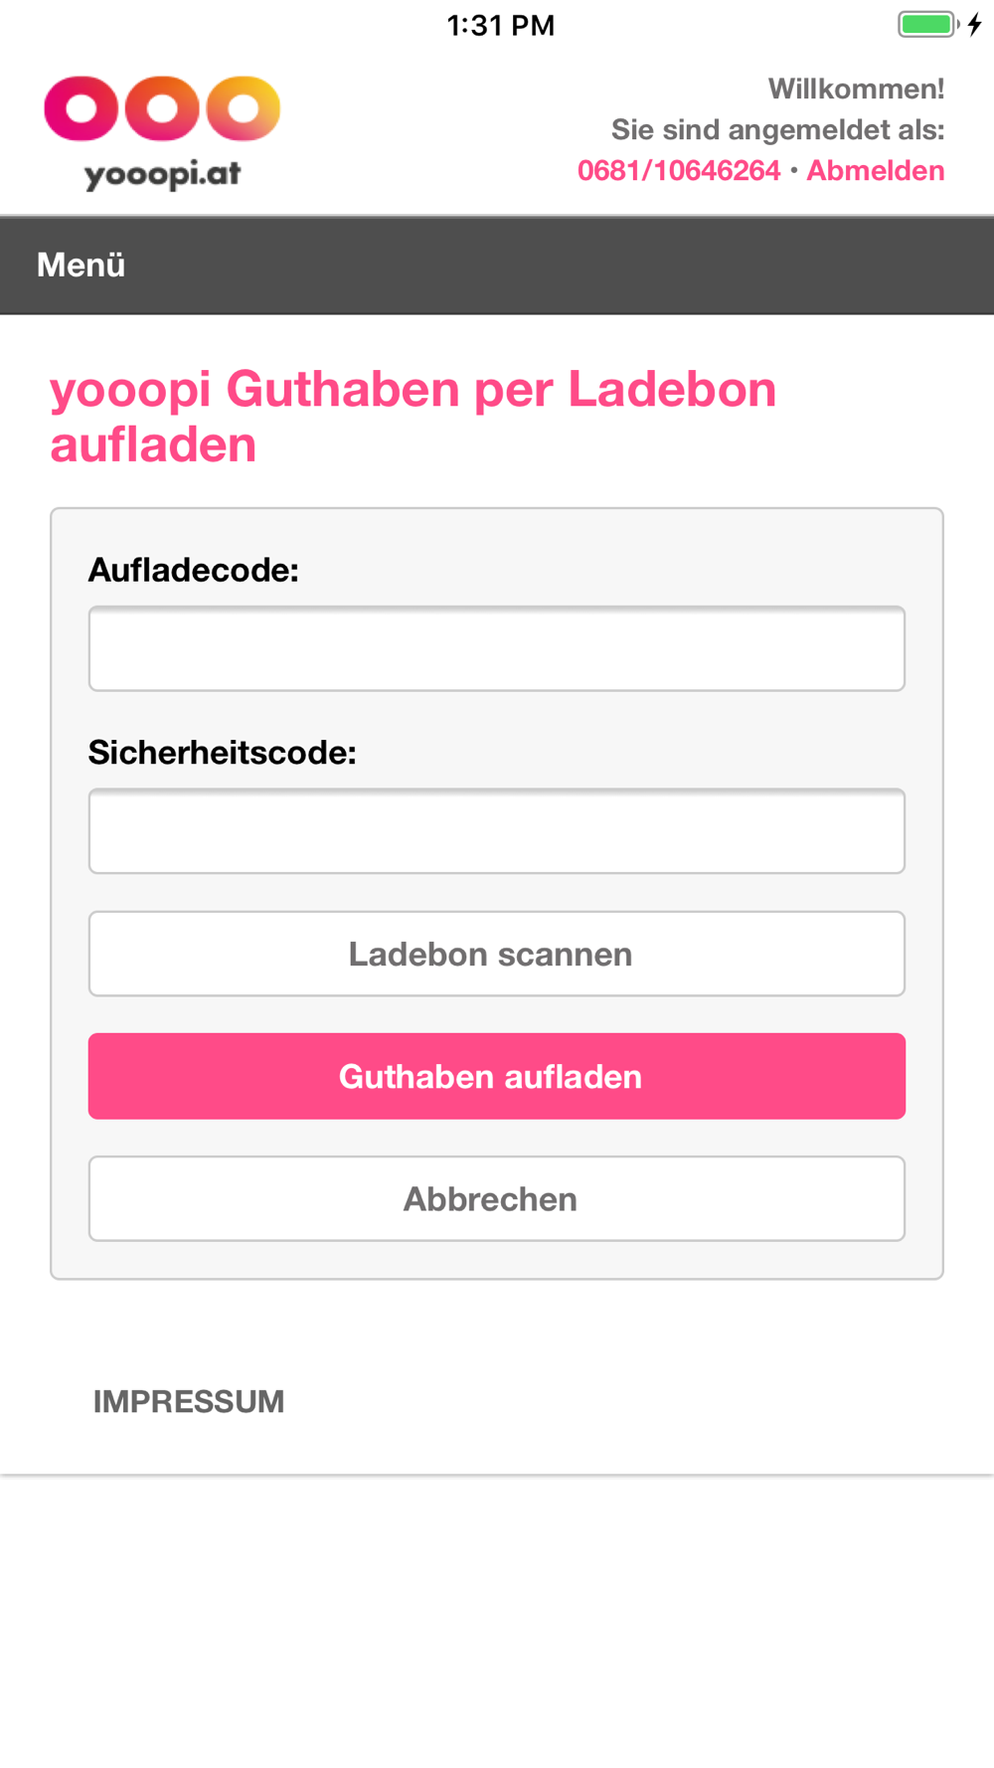Log out via the Abmelden link
994x1768 pixels.
tap(875, 170)
